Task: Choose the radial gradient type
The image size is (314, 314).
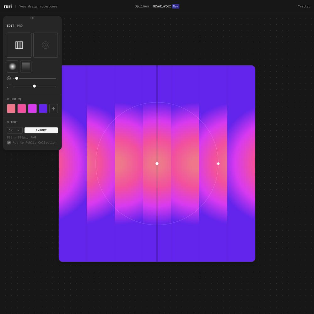Action: 13,67
